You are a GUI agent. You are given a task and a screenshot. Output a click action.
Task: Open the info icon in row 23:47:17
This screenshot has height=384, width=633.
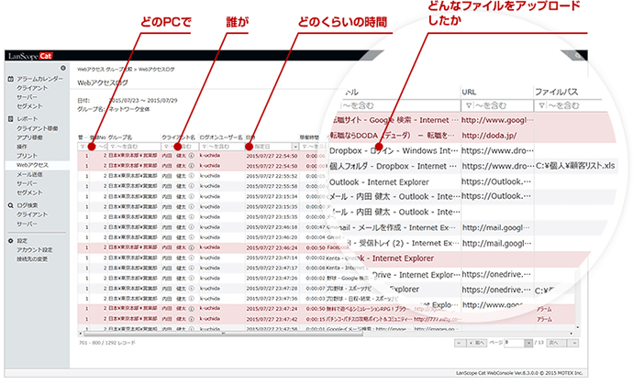tap(192, 268)
